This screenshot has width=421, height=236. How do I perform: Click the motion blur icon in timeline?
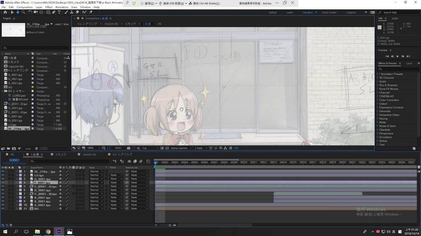[141, 161]
